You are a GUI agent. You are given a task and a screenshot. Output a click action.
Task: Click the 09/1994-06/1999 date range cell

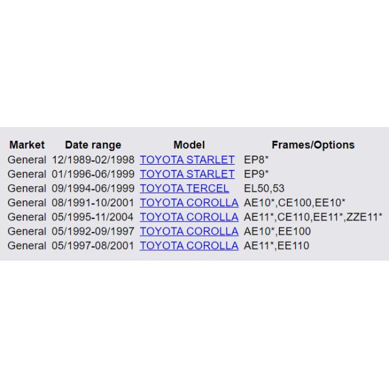tap(93, 188)
